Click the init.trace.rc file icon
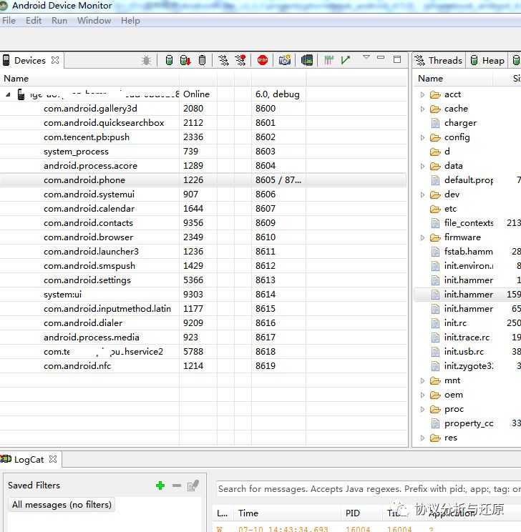 (435, 338)
